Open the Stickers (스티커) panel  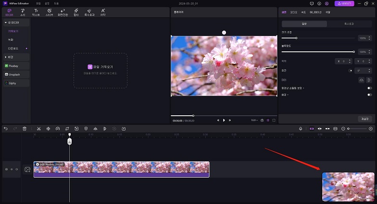49,12
